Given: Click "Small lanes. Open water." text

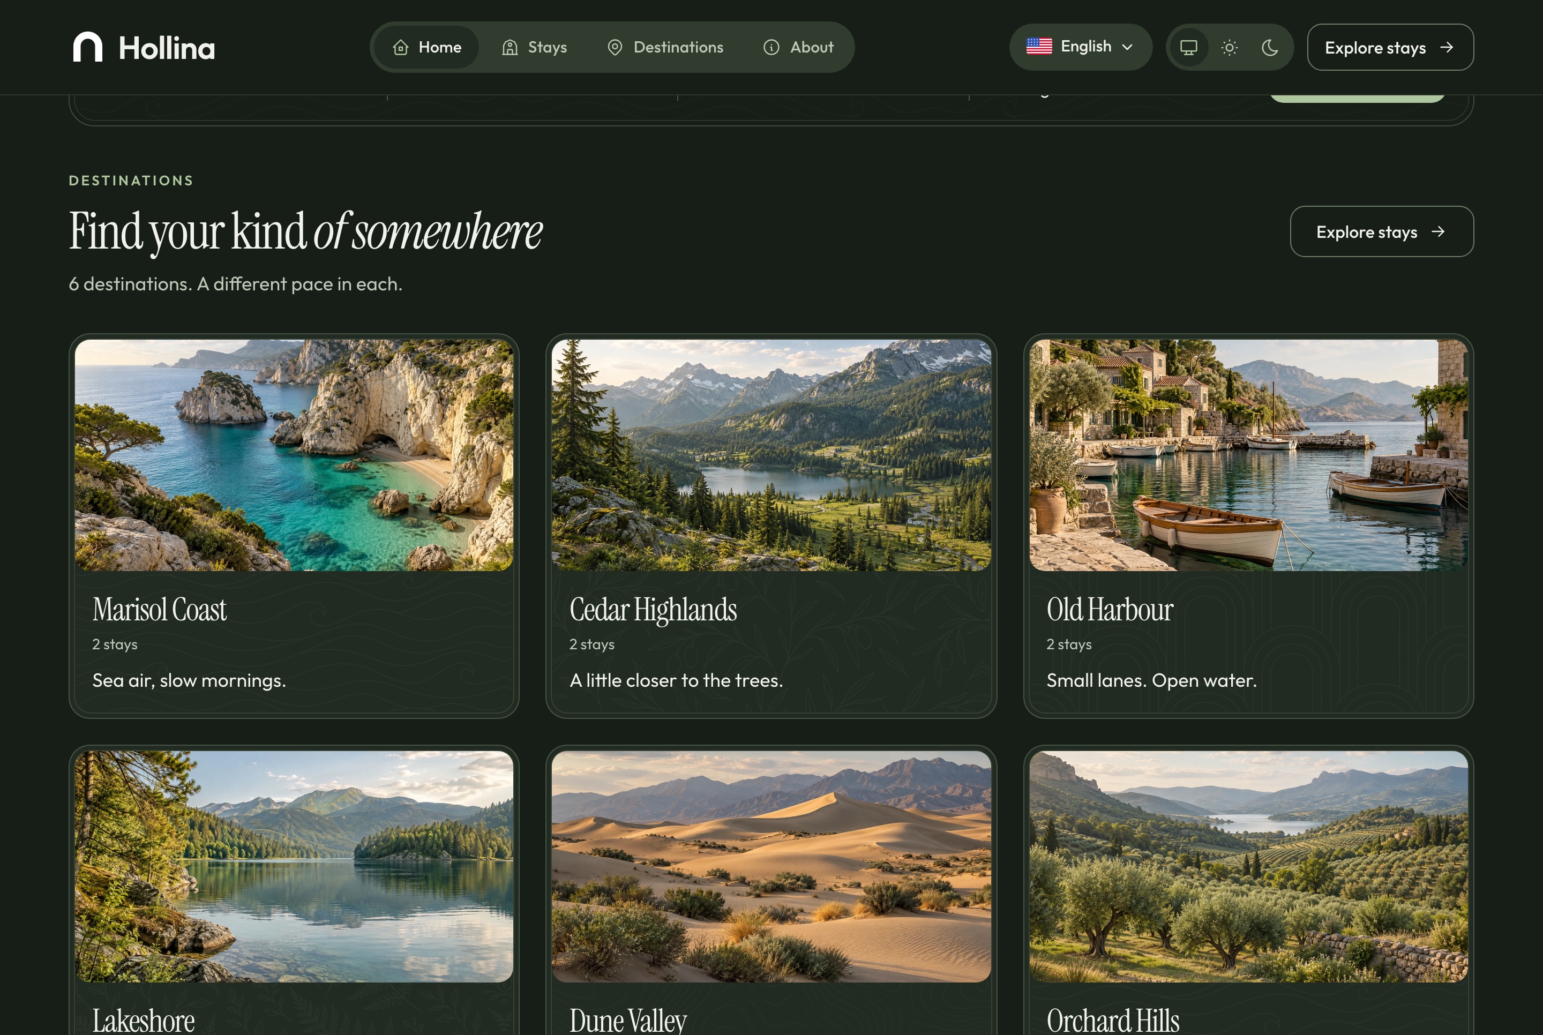Looking at the screenshot, I should (x=1151, y=680).
